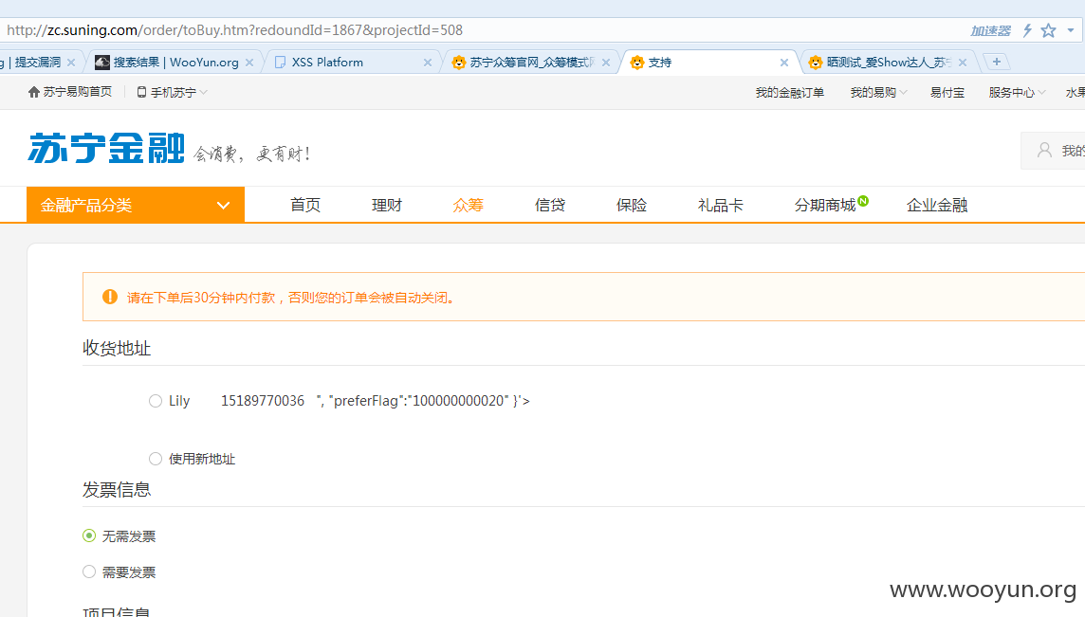Click the 发票信息 heading

point(117,490)
